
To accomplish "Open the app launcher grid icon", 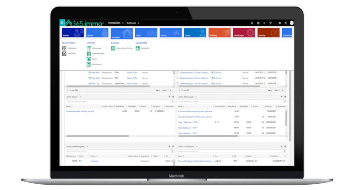I will pos(62,23).
